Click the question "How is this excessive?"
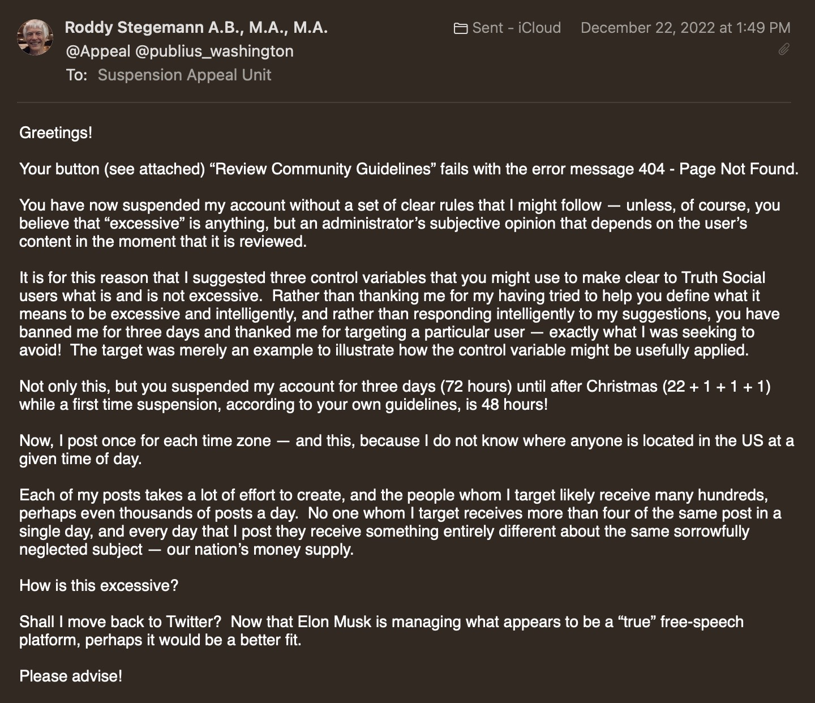The image size is (815, 703). pos(98,585)
